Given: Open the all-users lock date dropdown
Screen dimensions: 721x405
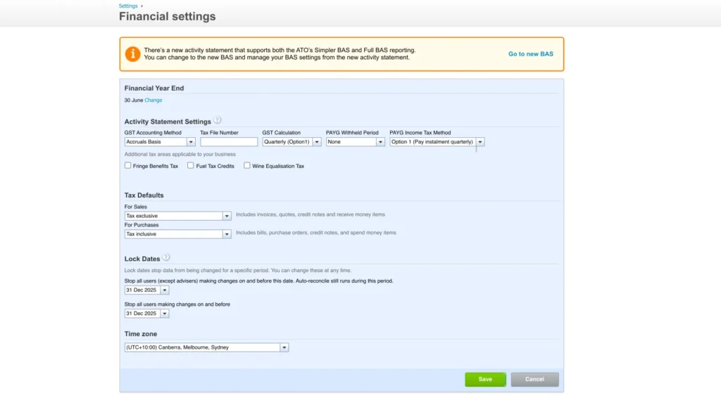Looking at the screenshot, I should point(164,313).
